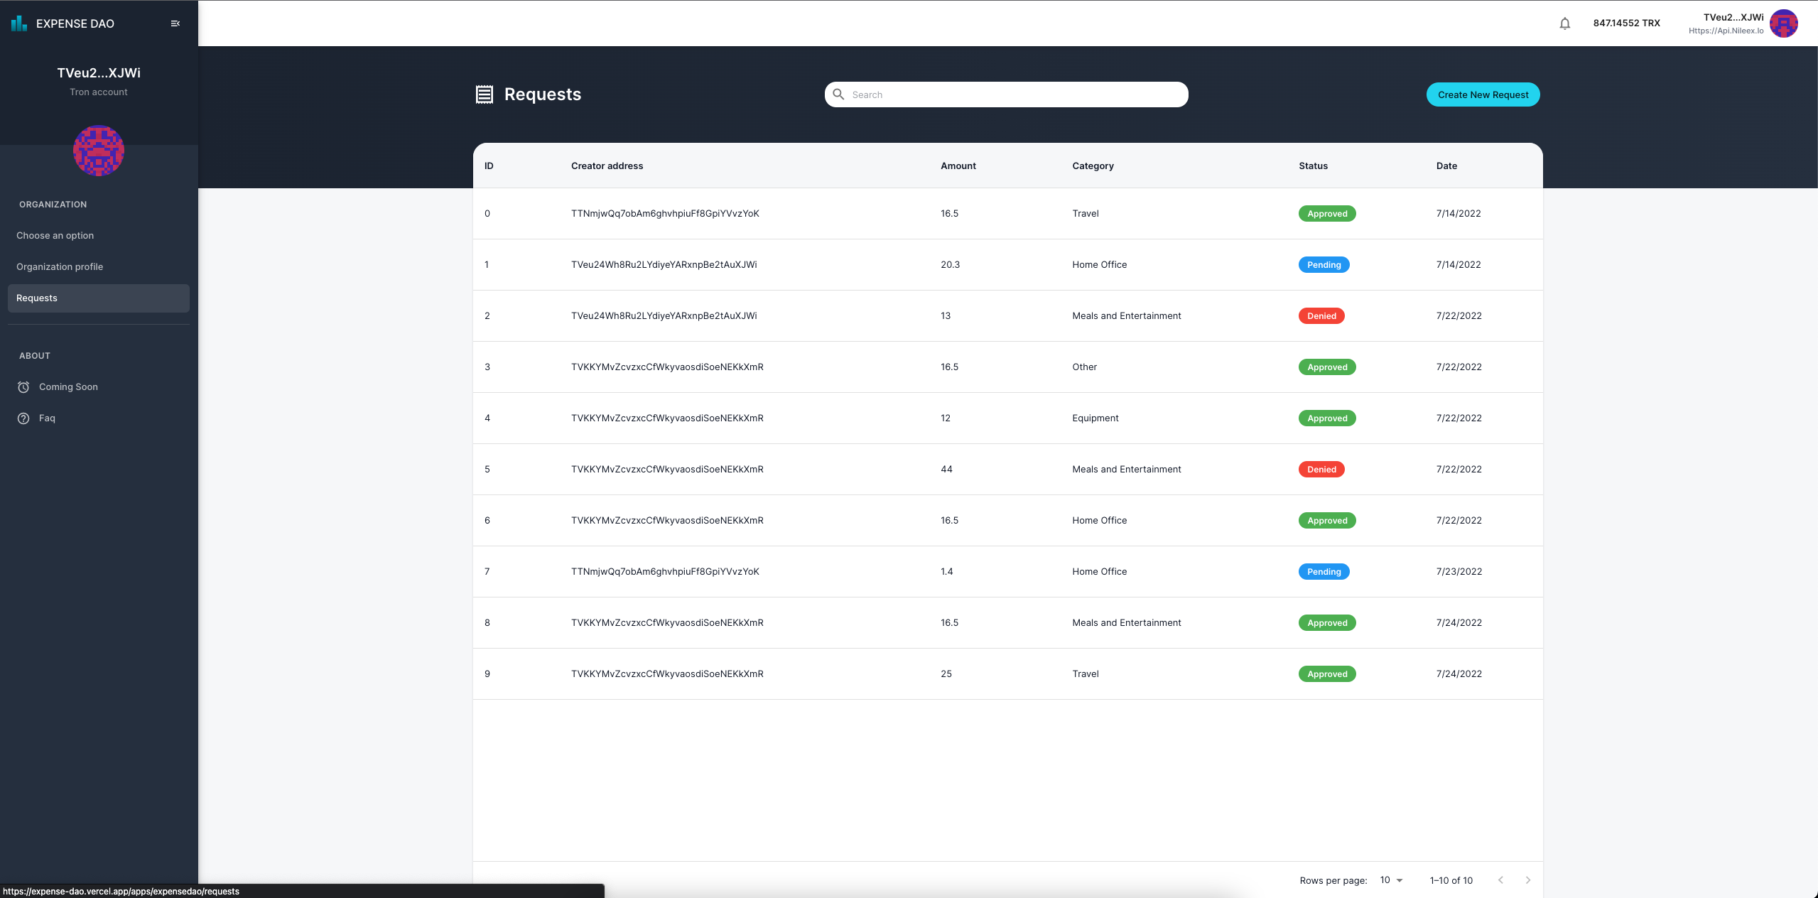Click the Requests list title icon
Viewport: 1818px width, 898px height.
click(x=485, y=94)
